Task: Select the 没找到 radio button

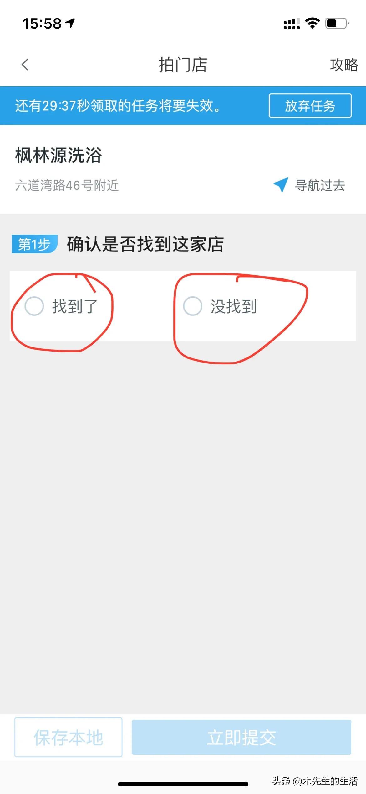Action: (192, 306)
